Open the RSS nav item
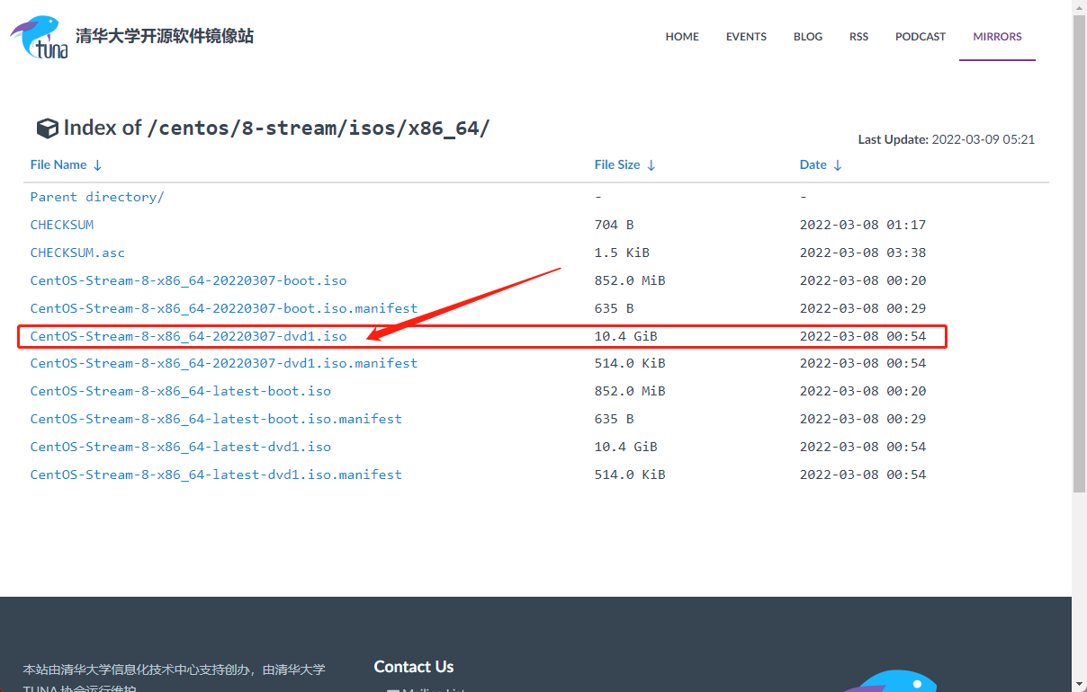 point(858,37)
